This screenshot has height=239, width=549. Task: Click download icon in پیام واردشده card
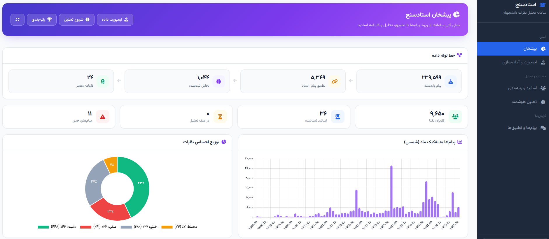coord(451,81)
